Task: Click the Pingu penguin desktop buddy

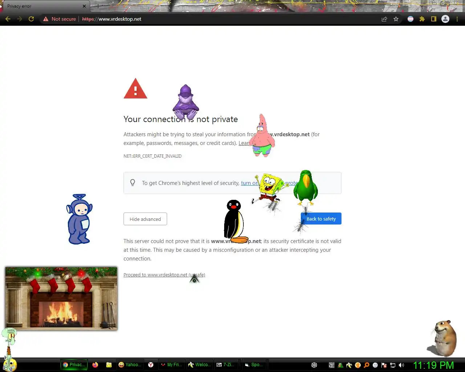Action: [x=234, y=221]
